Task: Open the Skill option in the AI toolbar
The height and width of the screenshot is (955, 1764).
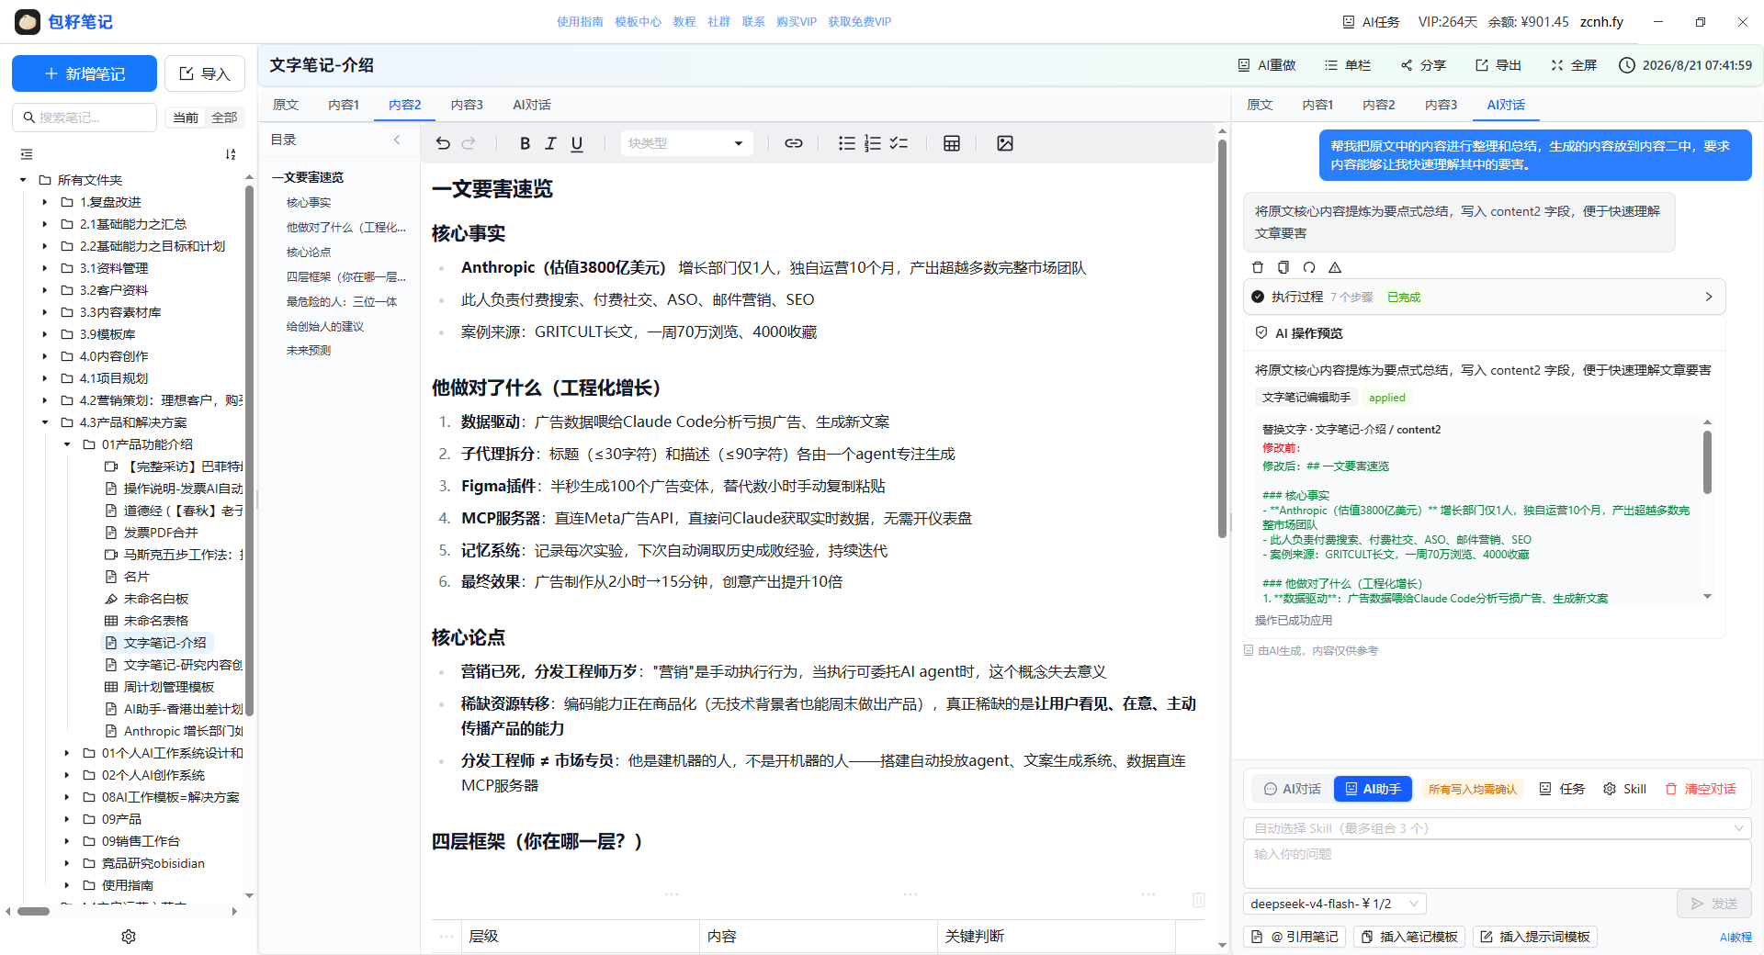Action: (1624, 789)
